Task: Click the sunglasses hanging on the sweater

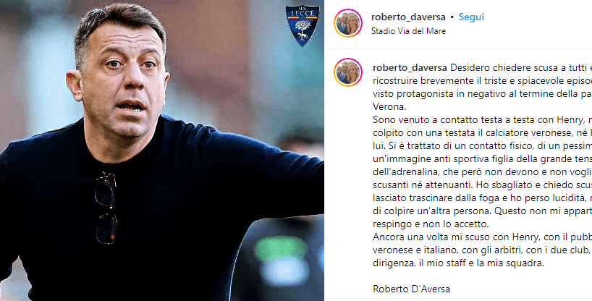Action: pyautogui.click(x=106, y=208)
